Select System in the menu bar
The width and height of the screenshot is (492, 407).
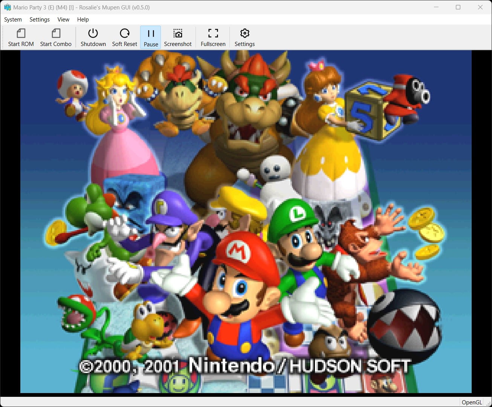coord(13,19)
